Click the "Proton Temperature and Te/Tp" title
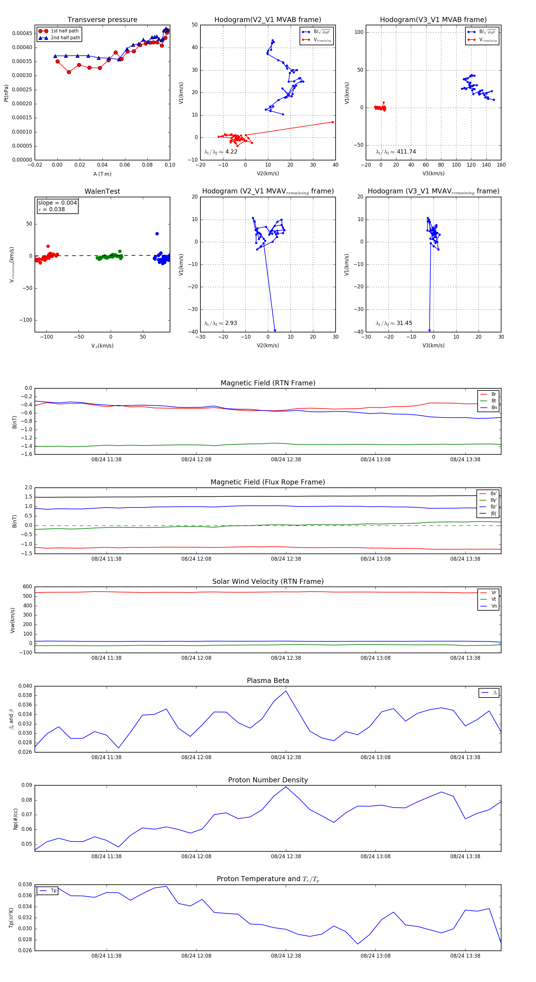This screenshot has height=982, width=536. click(x=268, y=879)
